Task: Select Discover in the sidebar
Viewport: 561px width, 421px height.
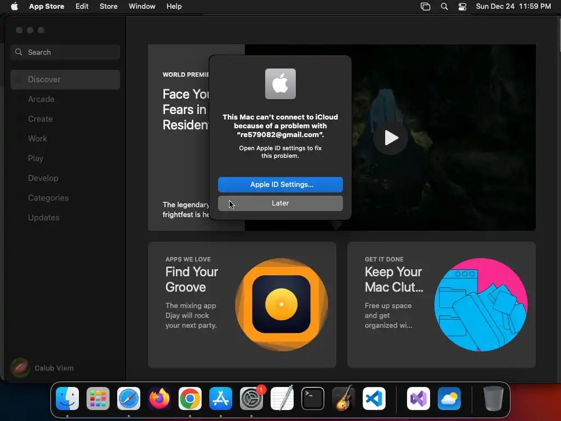Action: pyautogui.click(x=65, y=79)
